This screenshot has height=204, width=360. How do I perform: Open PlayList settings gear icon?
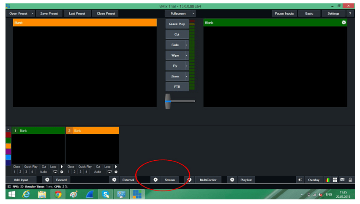click(232, 180)
